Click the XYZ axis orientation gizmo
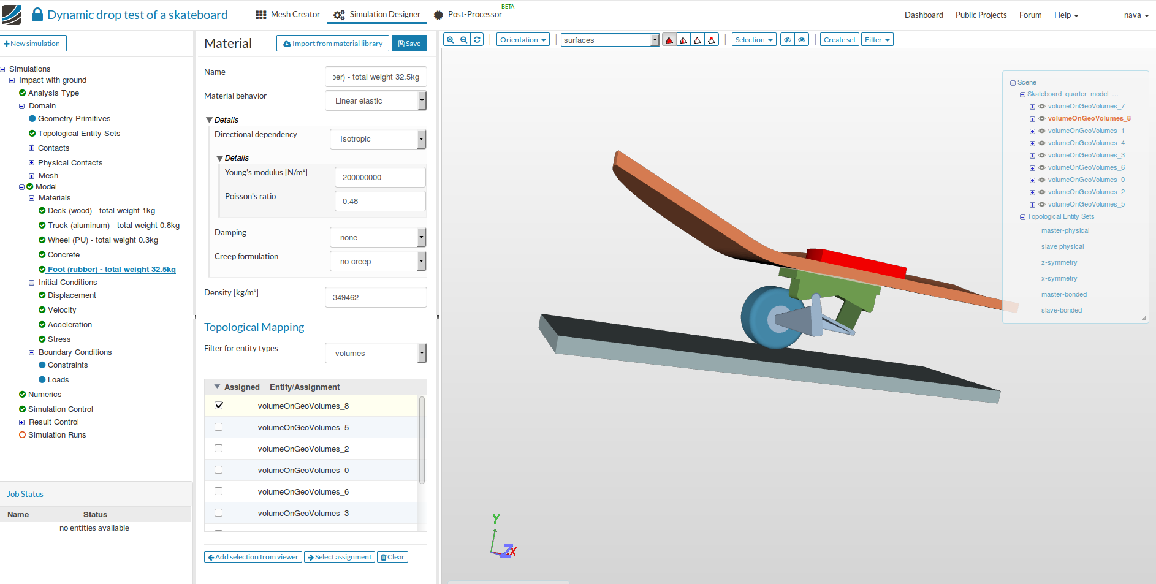The image size is (1156, 584). (x=503, y=536)
